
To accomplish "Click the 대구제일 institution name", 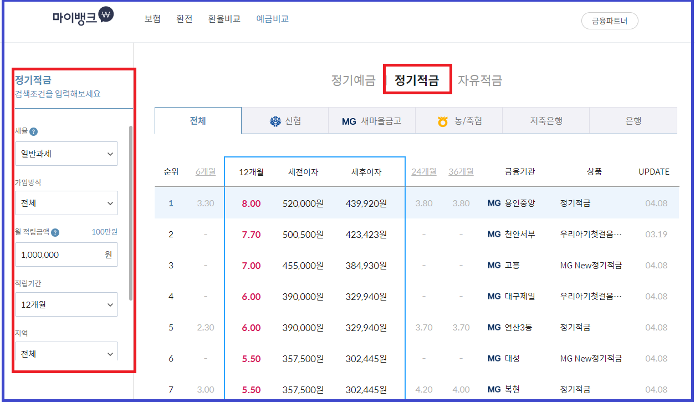I will pos(520,297).
